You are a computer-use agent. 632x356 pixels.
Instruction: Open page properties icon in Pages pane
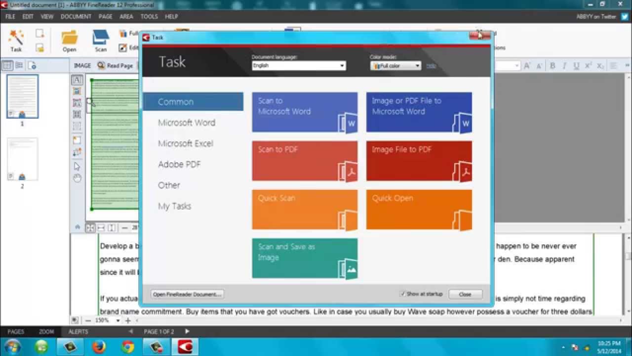click(x=32, y=65)
